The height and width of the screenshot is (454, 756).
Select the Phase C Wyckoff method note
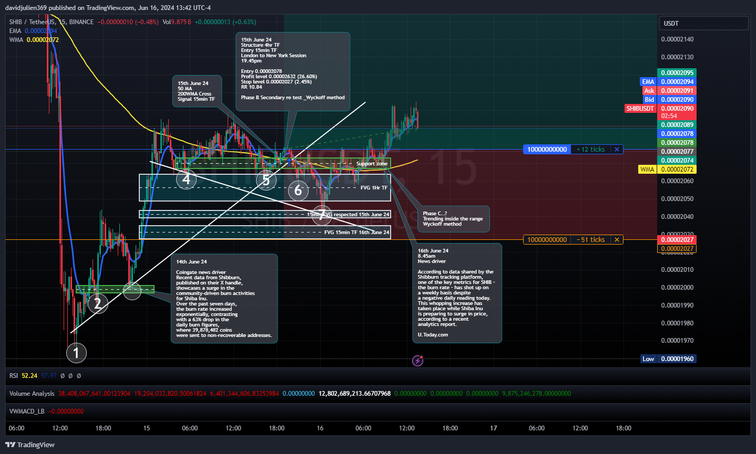click(454, 219)
